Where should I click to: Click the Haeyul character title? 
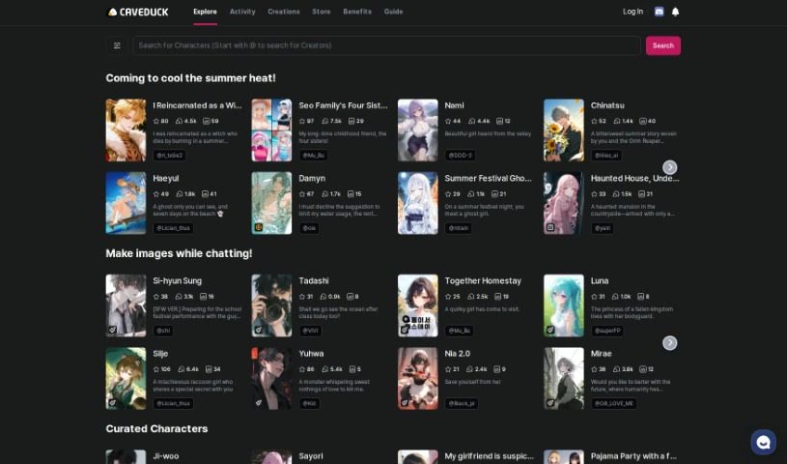(x=166, y=179)
